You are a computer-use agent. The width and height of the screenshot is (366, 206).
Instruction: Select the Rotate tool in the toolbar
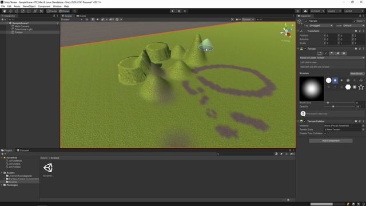17,11
